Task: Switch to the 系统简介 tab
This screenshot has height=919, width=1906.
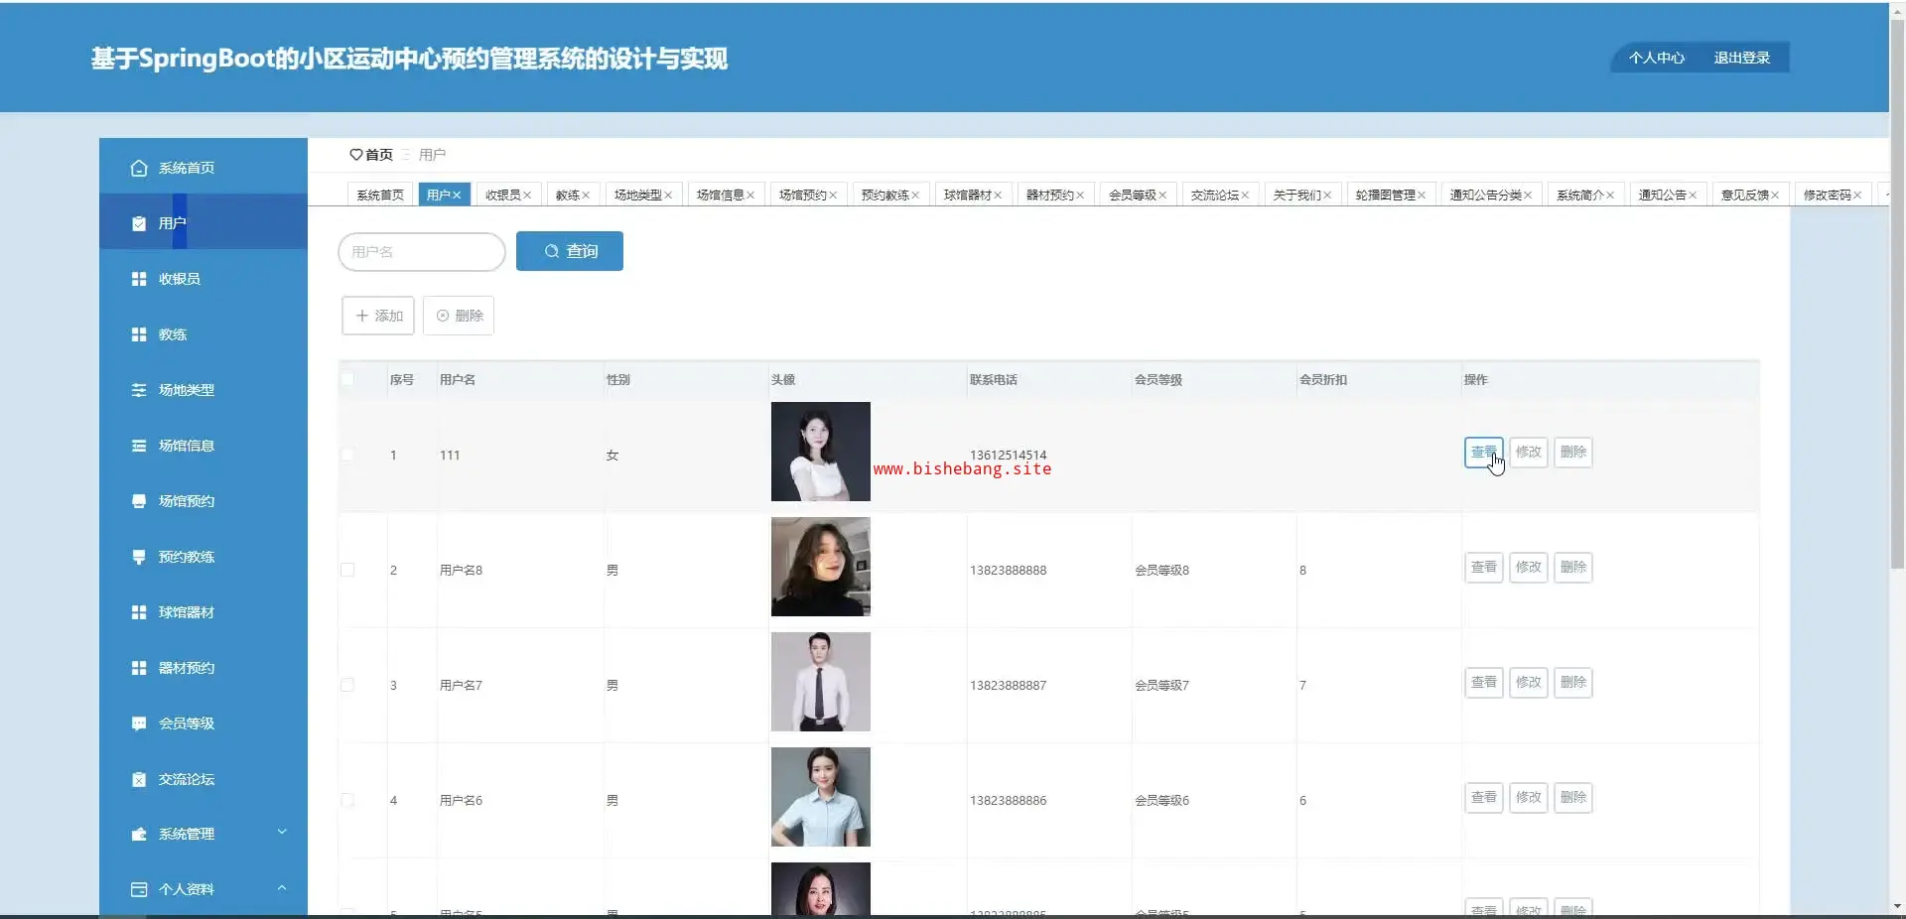Action: 1585,196
